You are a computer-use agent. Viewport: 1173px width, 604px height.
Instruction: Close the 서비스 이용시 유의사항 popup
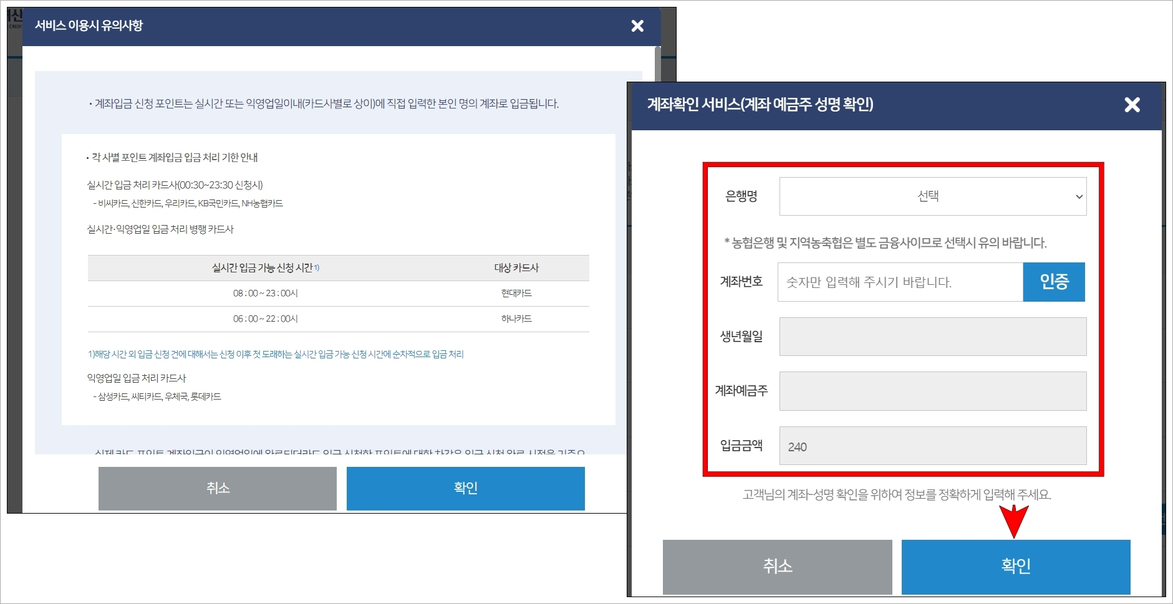pyautogui.click(x=638, y=26)
